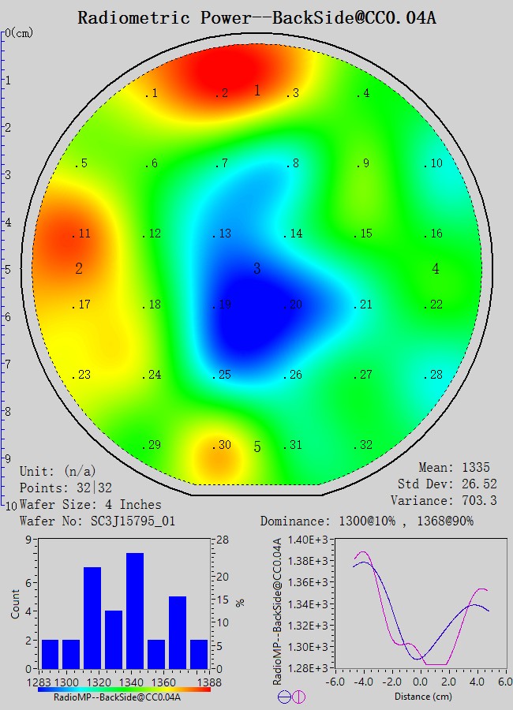Image resolution: width=513 pixels, height=710 pixels.
Task: Click measurement point 2 in the red hotspot
Action: point(222,93)
